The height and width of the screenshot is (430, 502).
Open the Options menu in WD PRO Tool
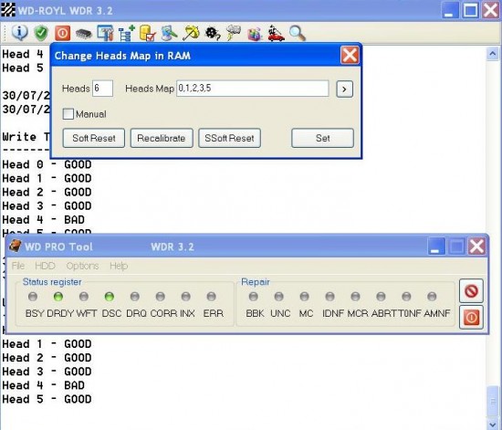(x=82, y=266)
